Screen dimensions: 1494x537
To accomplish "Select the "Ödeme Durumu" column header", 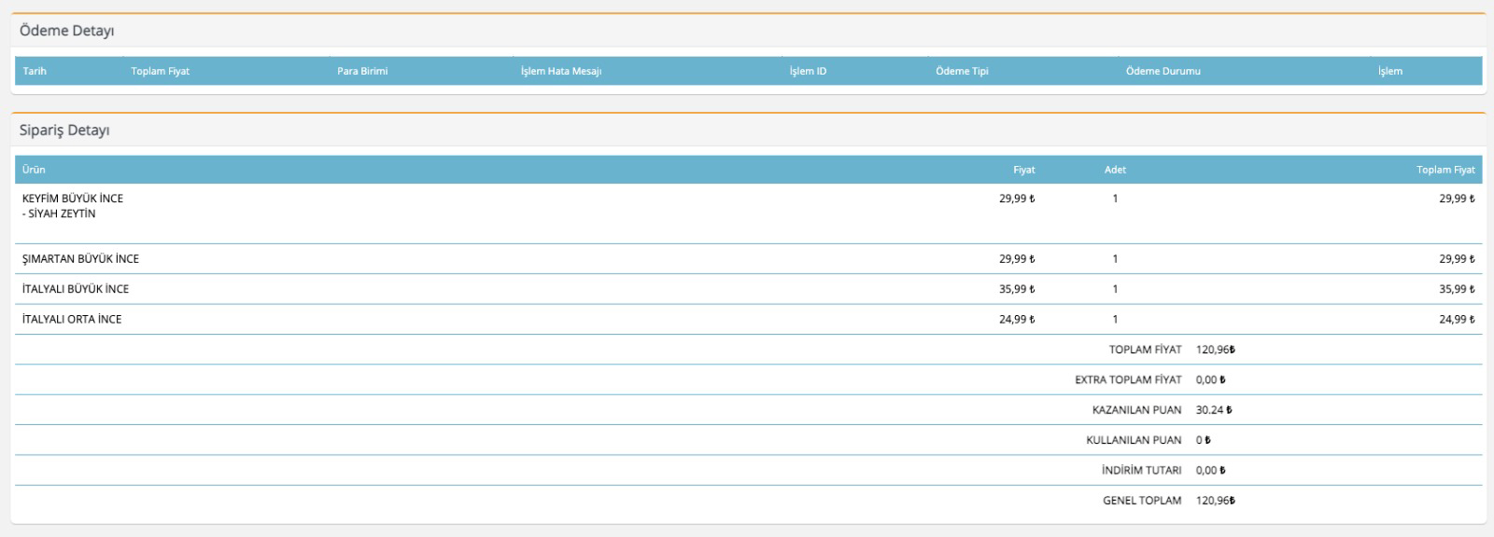I will point(1163,71).
